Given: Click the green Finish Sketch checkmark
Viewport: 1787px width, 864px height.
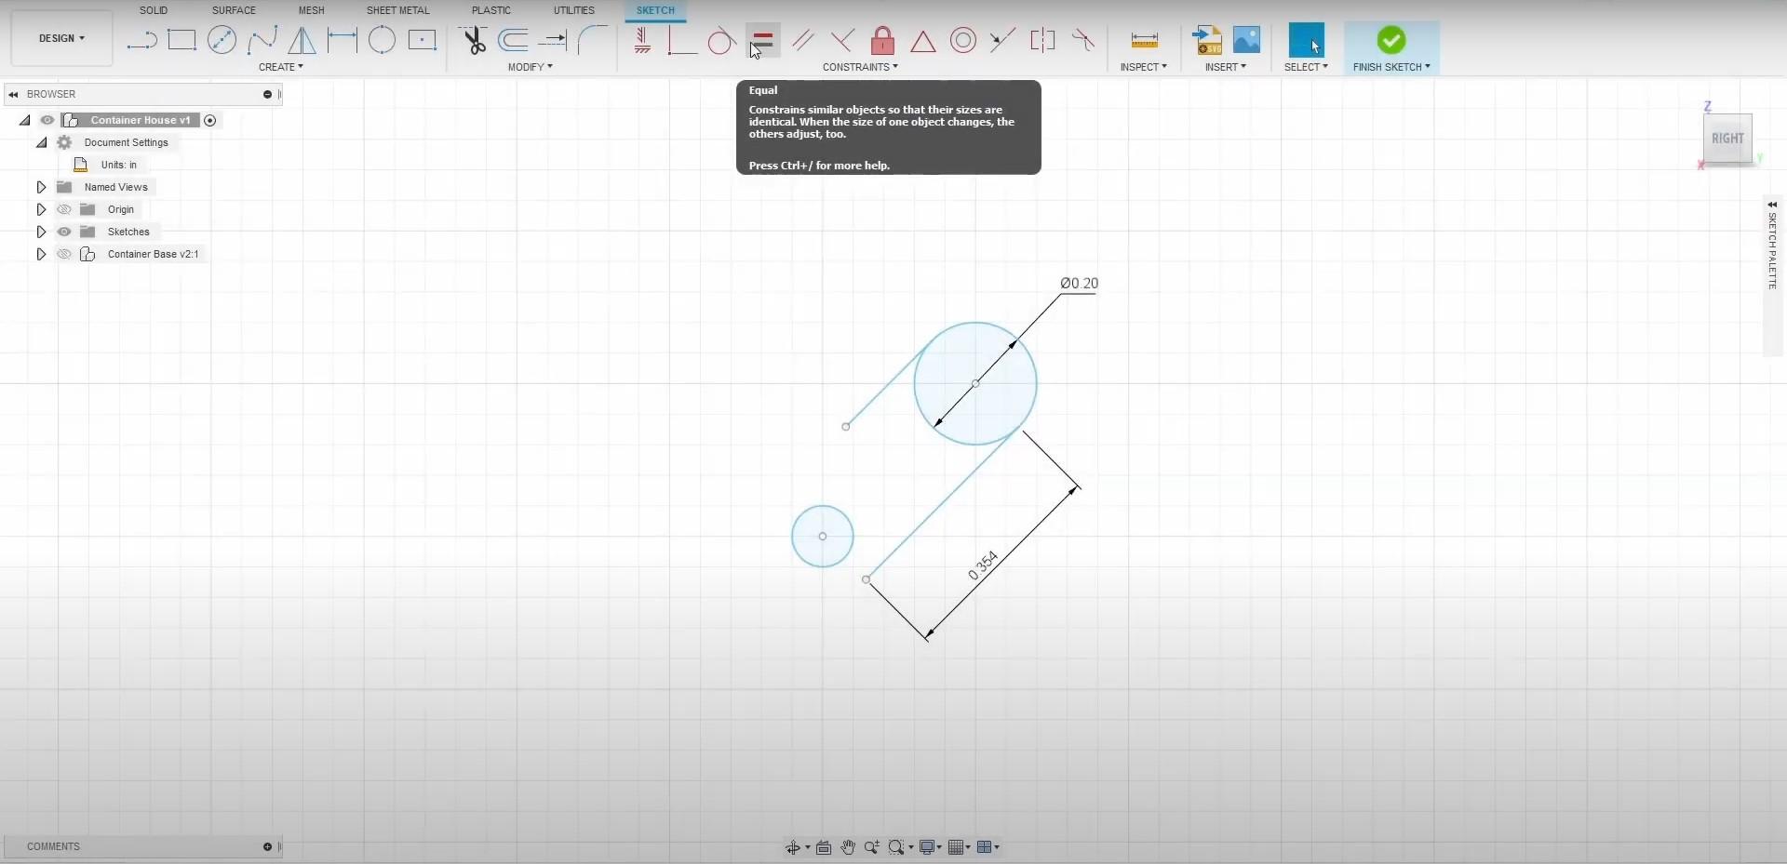Looking at the screenshot, I should [x=1391, y=40].
